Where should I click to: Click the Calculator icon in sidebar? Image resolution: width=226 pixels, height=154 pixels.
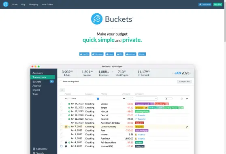[x=34, y=149]
